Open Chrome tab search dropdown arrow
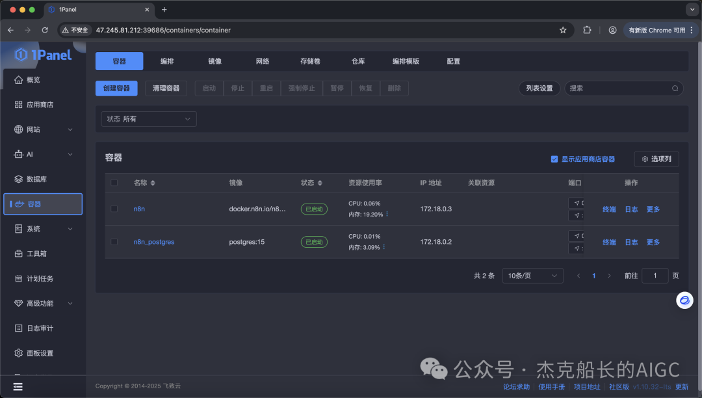 (x=692, y=9)
